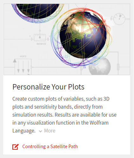The image size is (134, 158).
Task: Click the distance sensor block icon
Action: (x=40, y=38)
